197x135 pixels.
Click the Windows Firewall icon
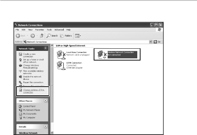tap(20, 66)
